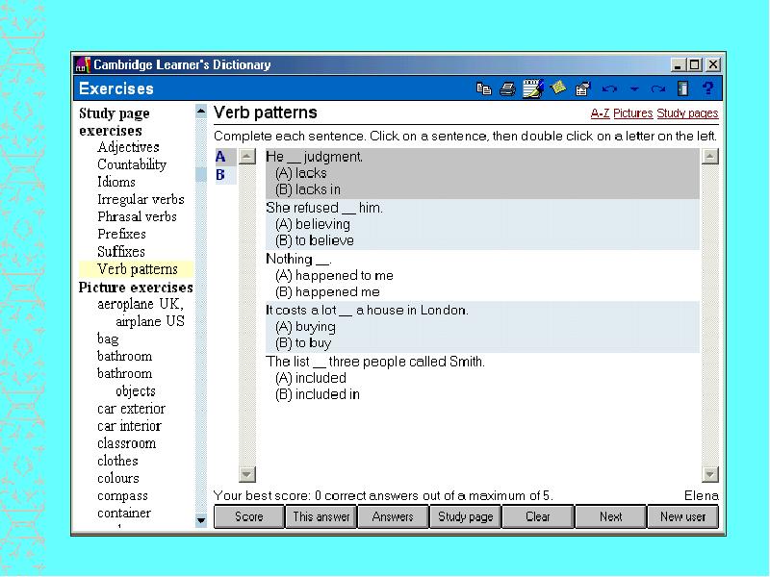Click the back arrow icon
Image resolution: width=770 pixels, height=577 pixels.
pos(609,89)
